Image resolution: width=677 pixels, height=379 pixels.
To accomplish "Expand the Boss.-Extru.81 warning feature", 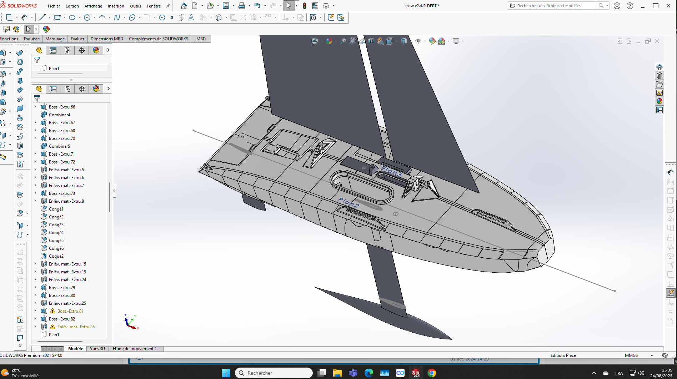I will click(x=35, y=311).
